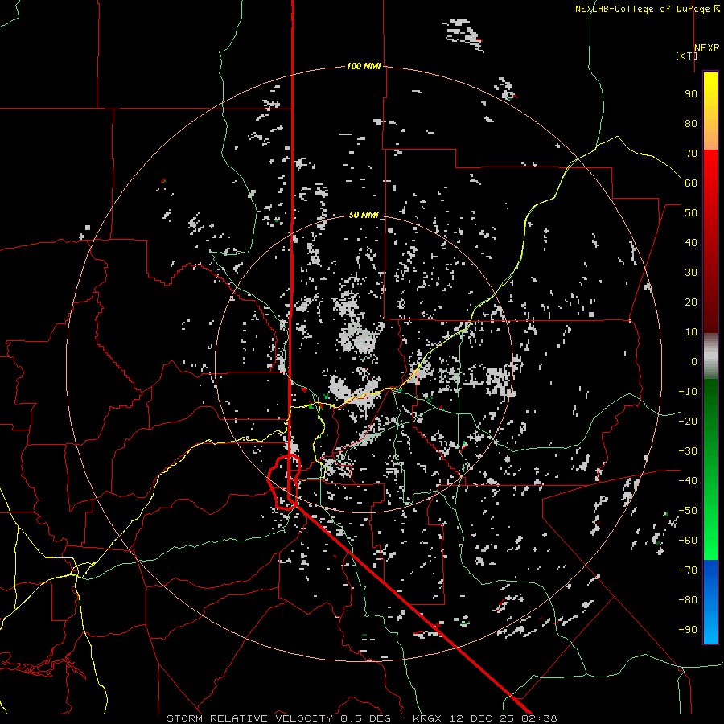The width and height of the screenshot is (724, 724).
Task: Select the -60 value on velocity scale
Action: click(688, 541)
